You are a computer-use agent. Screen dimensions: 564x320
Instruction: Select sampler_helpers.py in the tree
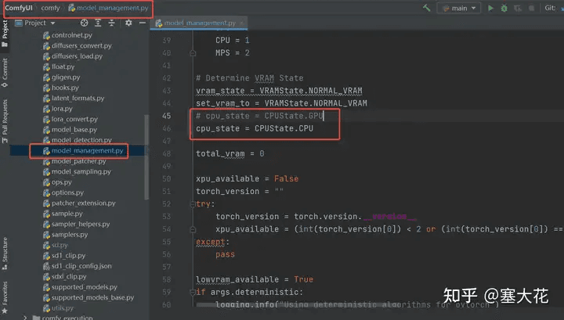click(81, 224)
